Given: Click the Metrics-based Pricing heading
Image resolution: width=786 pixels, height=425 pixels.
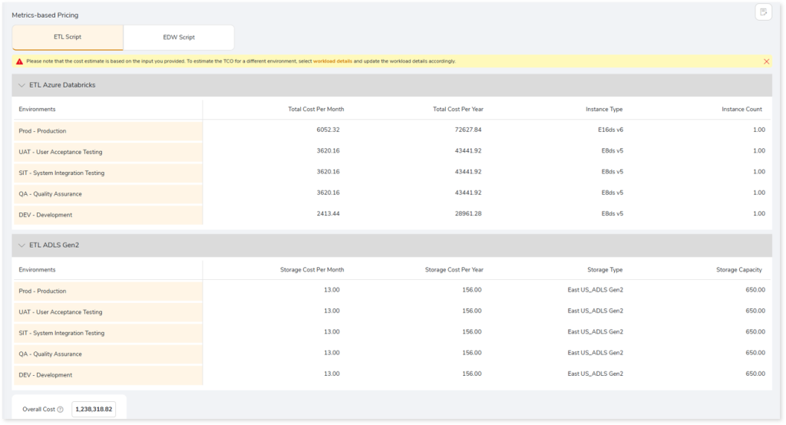Looking at the screenshot, I should tap(45, 15).
